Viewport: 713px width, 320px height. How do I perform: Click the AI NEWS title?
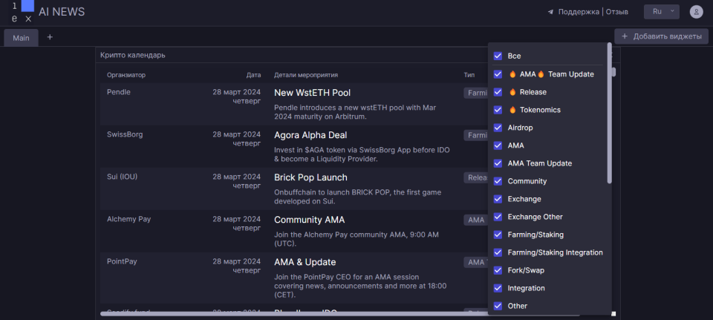(62, 12)
